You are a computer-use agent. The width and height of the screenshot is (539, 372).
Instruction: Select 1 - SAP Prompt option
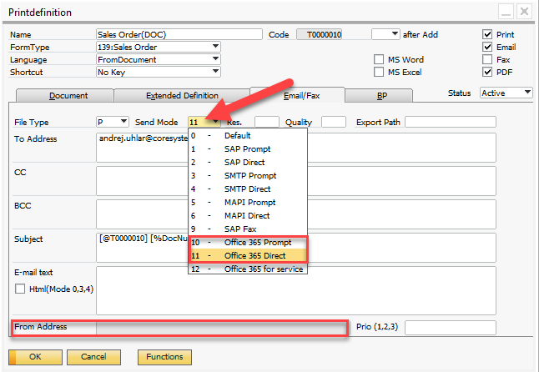point(248,148)
